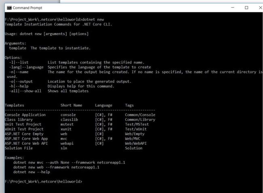Click the 'Unit Test Project' template name
Screen dimensions: 263x193
(x=23, y=124)
